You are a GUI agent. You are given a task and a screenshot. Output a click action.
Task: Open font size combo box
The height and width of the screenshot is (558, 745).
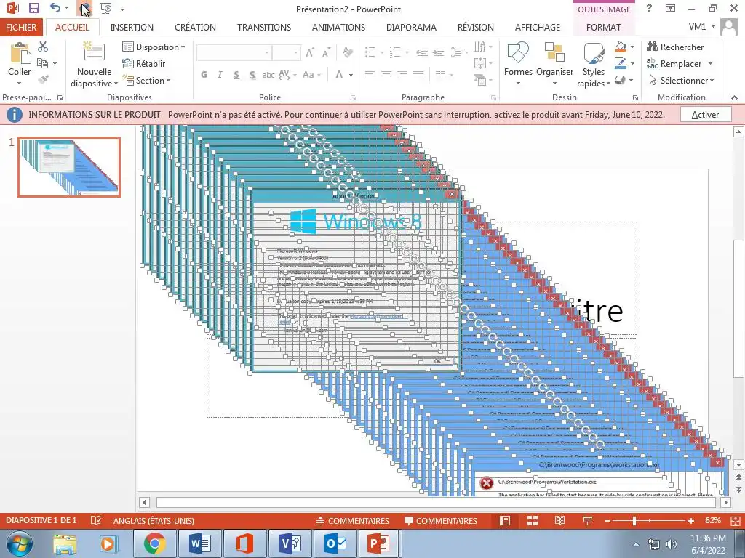(x=287, y=52)
